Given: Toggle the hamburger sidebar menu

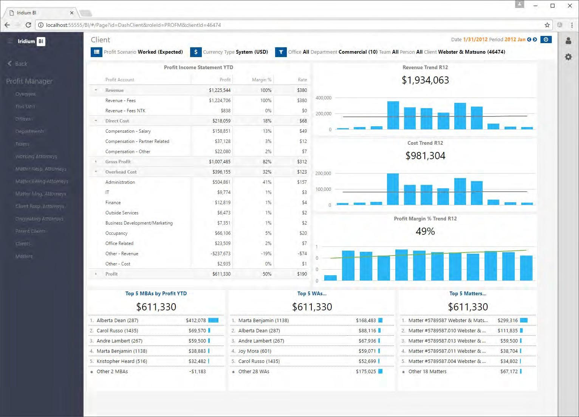Looking at the screenshot, I should point(10,41).
